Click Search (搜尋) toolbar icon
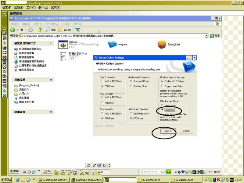This screenshot has height=183, width=244. point(50,30)
